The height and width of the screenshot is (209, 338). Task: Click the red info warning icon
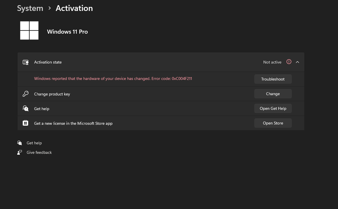289,62
